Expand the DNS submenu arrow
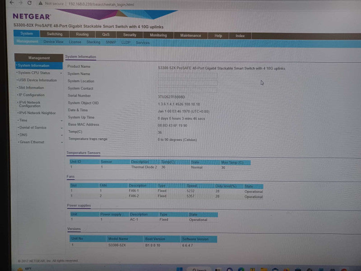 point(62,135)
